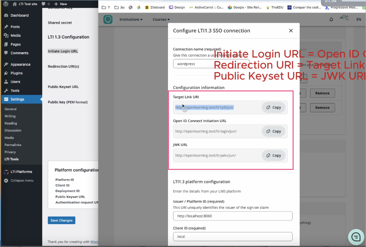The width and height of the screenshot is (366, 247).
Task: Open LTI Tools settings submenu
Action: click(12, 159)
